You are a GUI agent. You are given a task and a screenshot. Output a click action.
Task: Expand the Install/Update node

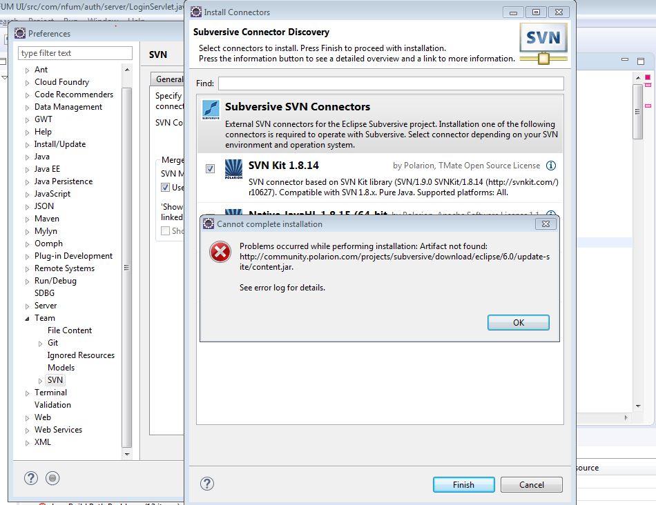point(27,145)
